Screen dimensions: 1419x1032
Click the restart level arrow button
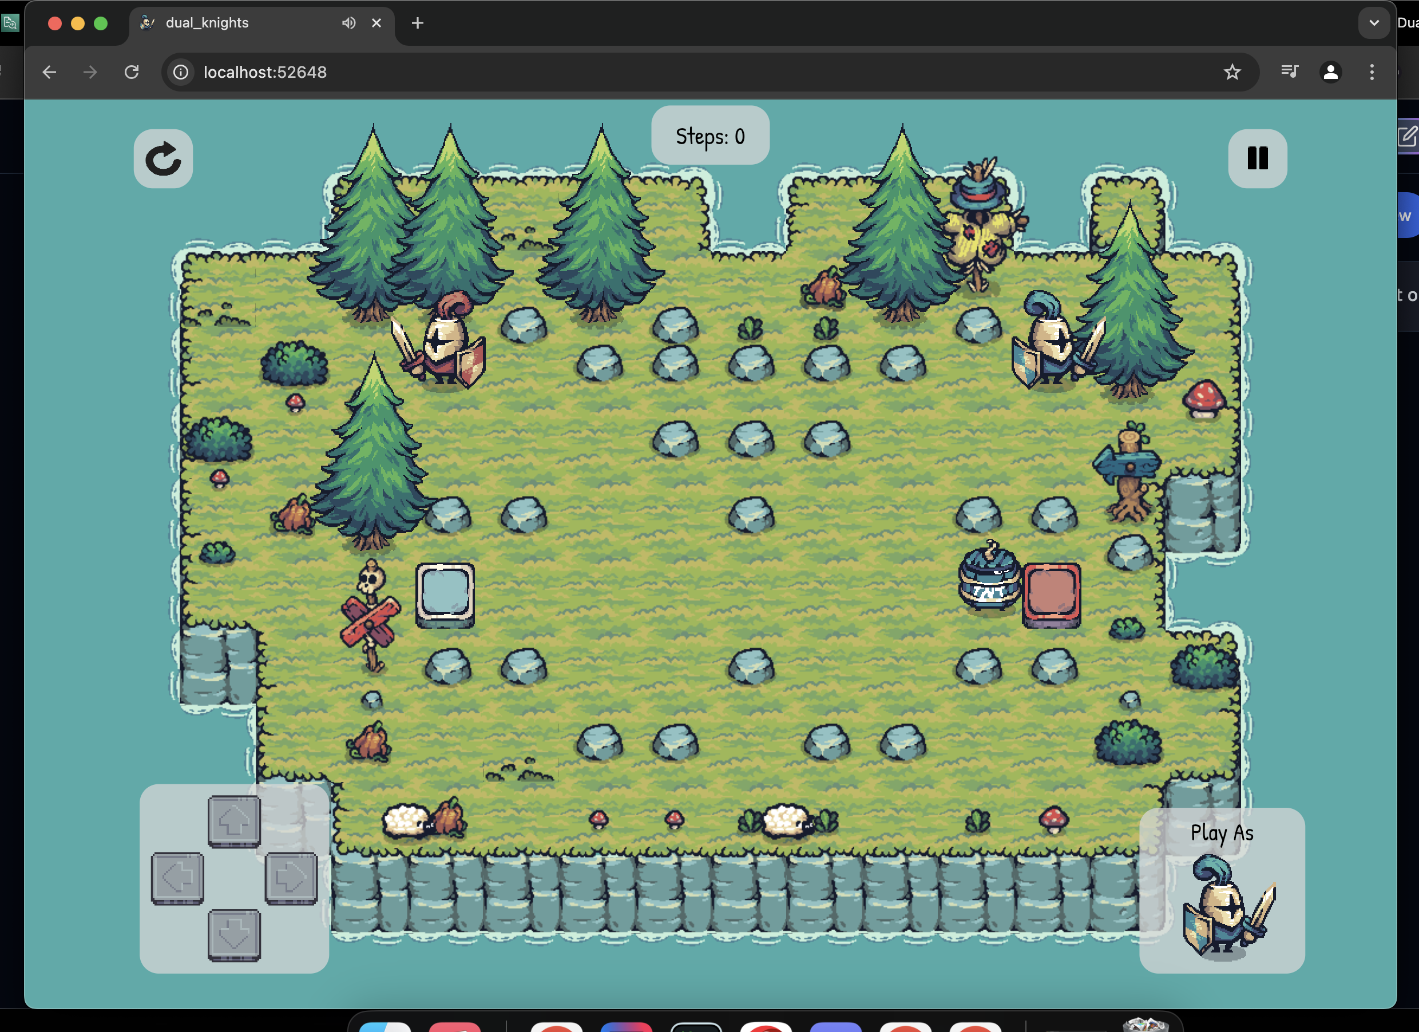(x=163, y=159)
